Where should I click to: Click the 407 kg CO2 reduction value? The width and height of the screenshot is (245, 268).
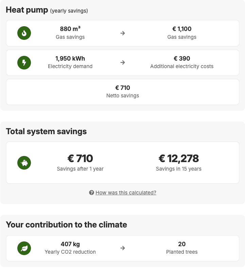[x=70, y=244]
